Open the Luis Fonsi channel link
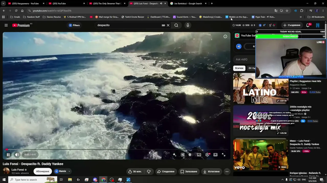Viewport: 327px width, 183px height. (18, 170)
